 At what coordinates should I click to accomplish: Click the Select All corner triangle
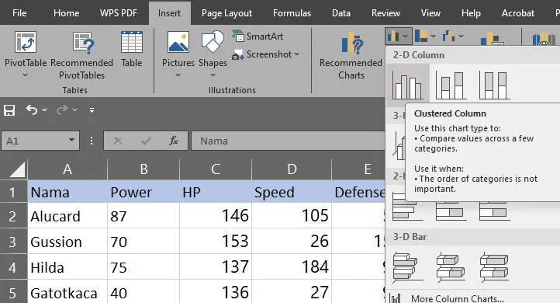tap(17, 169)
